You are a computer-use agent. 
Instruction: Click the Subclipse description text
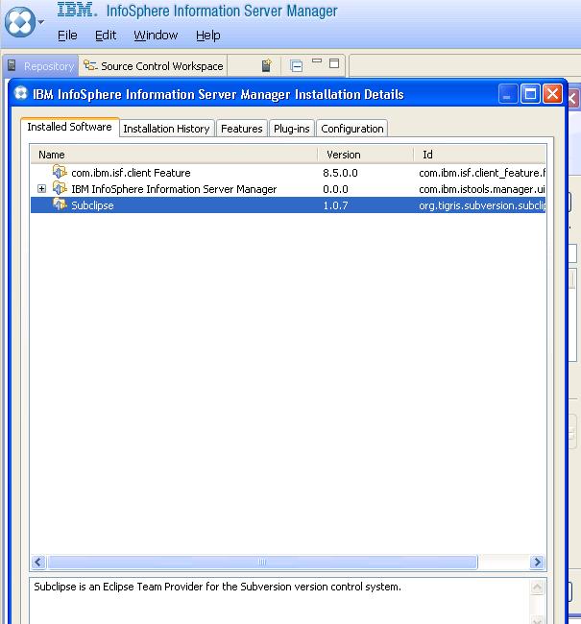click(x=217, y=587)
